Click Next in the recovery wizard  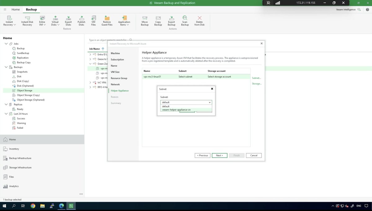pyautogui.click(x=219, y=155)
